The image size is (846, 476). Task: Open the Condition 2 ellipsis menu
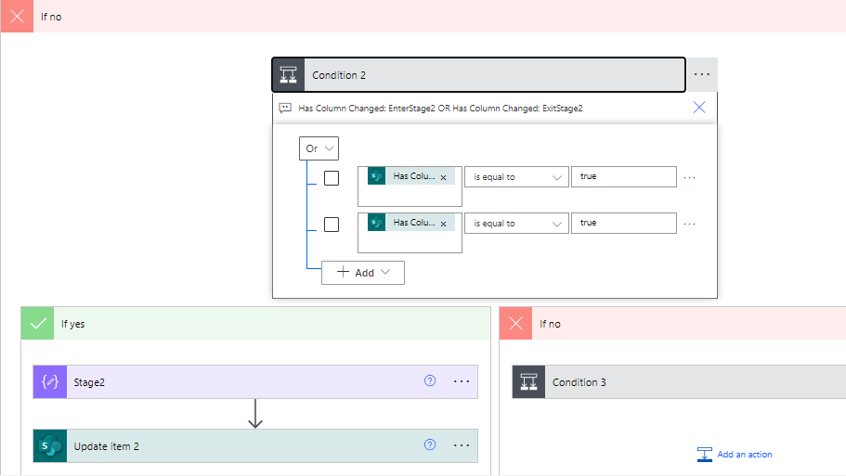tap(702, 74)
